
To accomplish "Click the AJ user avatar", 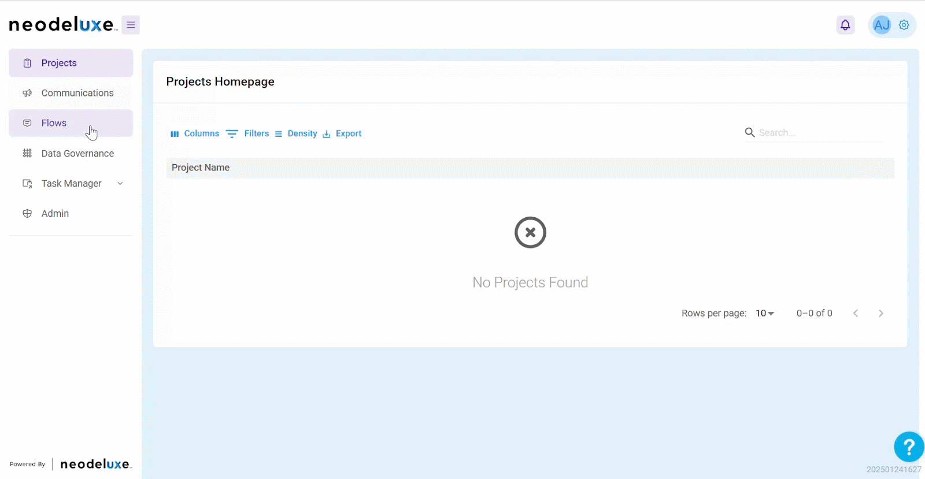I will click(882, 25).
